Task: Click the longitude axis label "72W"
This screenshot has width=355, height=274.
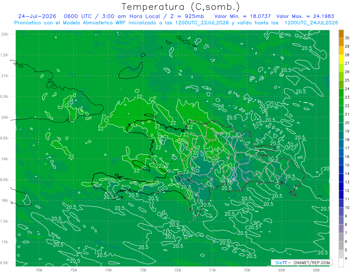Action: click(x=177, y=270)
